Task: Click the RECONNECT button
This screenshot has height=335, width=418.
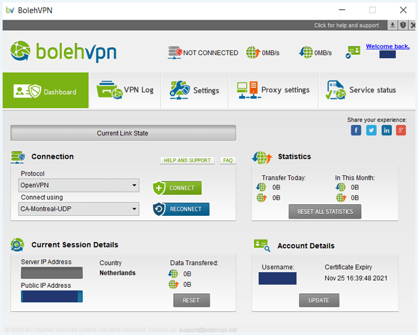Action: tap(181, 209)
